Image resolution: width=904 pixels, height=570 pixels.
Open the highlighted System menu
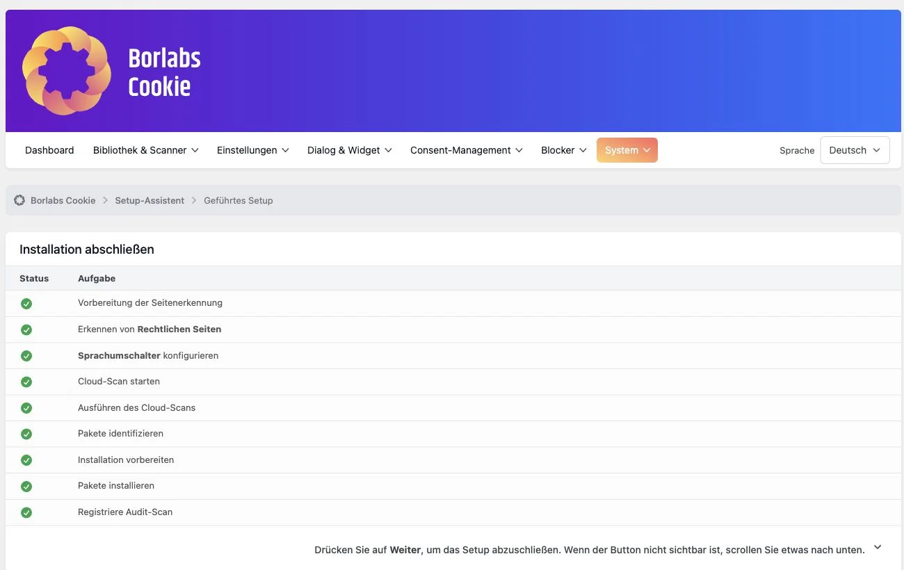point(627,150)
